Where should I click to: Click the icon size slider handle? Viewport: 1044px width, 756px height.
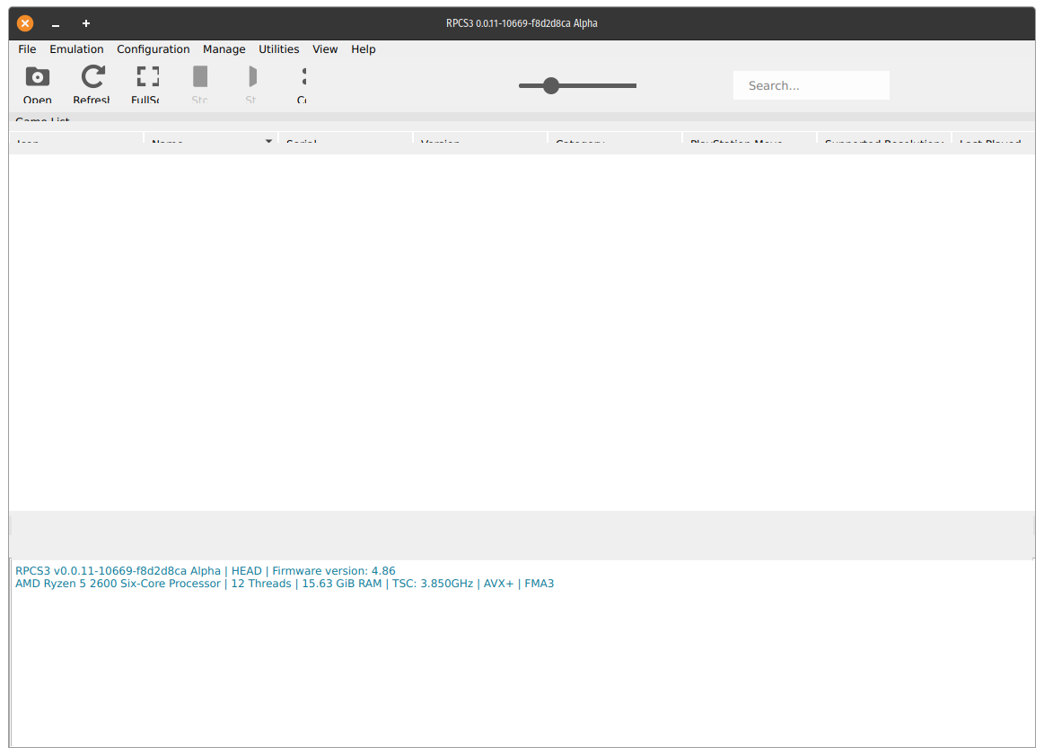[x=550, y=85]
